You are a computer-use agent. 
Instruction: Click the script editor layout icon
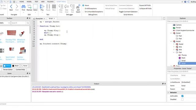point(164,18)
